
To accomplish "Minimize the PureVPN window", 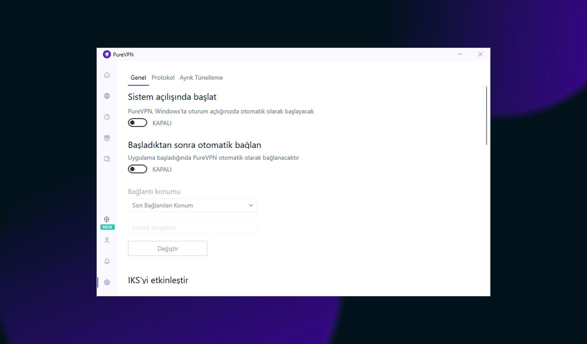I will pyautogui.click(x=460, y=54).
